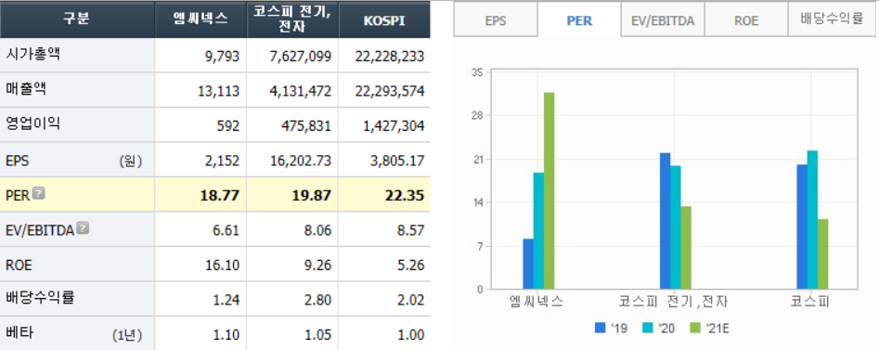Click the 베타 value 1.00

411,335
